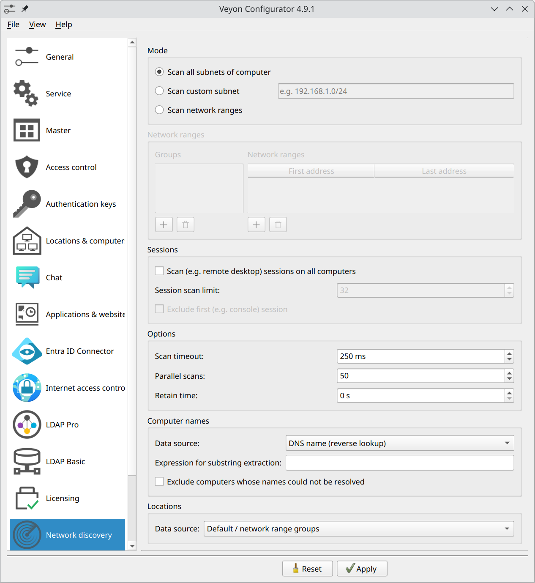Enable scanning sessions on all computers
535x583 pixels.
[159, 271]
